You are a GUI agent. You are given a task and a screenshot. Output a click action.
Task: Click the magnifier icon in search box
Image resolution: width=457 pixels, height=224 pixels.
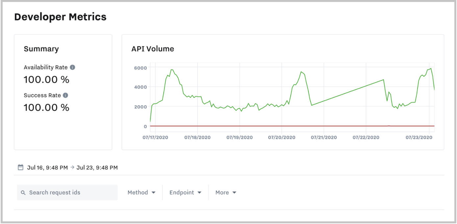23,193
